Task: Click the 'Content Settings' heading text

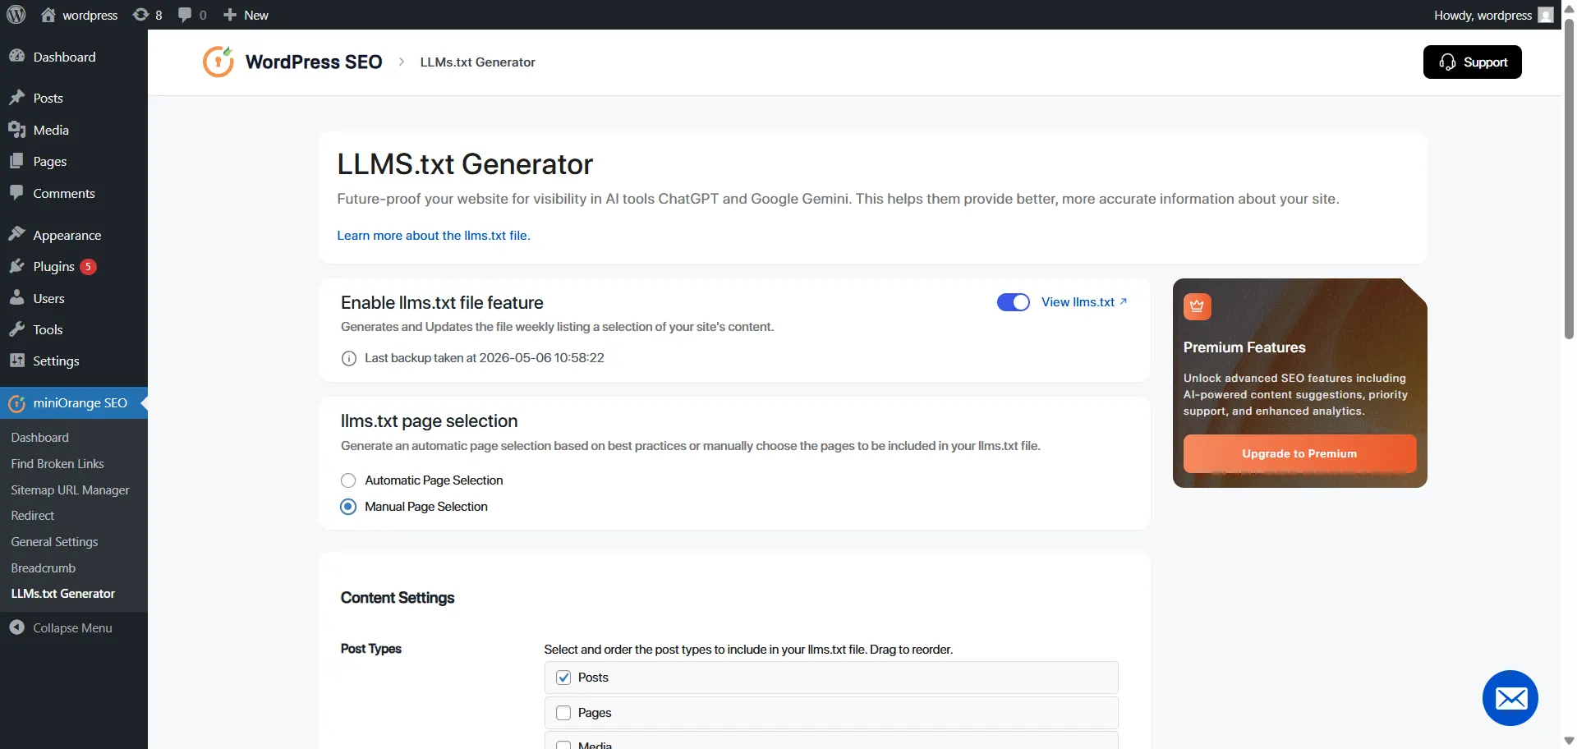Action: [398, 598]
